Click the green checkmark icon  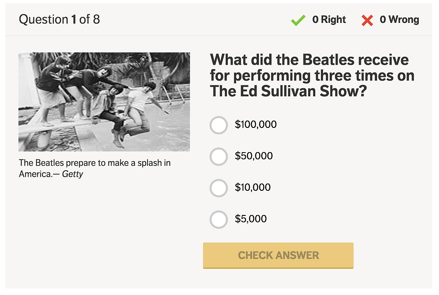pyautogui.click(x=298, y=20)
